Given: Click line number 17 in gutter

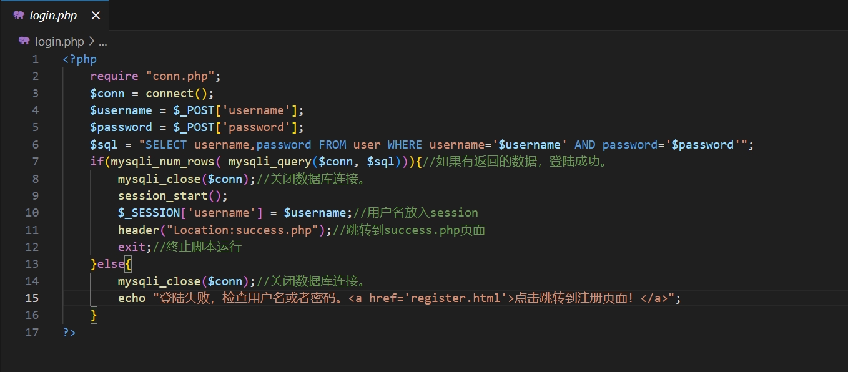Looking at the screenshot, I should point(32,332).
